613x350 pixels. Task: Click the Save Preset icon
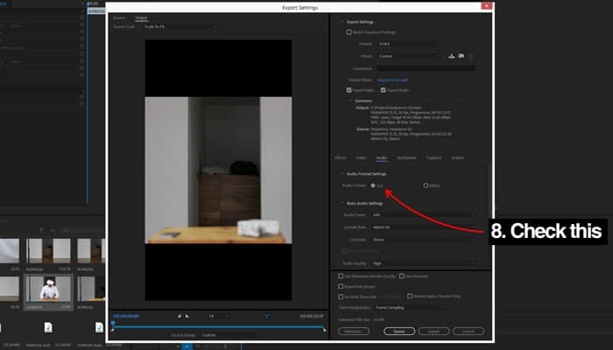pos(452,56)
